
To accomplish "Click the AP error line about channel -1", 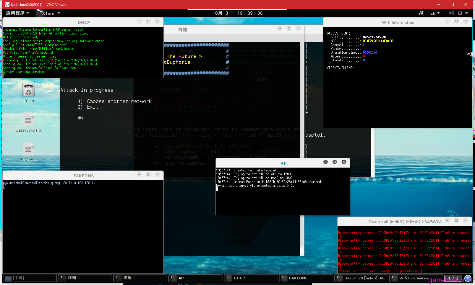I will (255, 186).
